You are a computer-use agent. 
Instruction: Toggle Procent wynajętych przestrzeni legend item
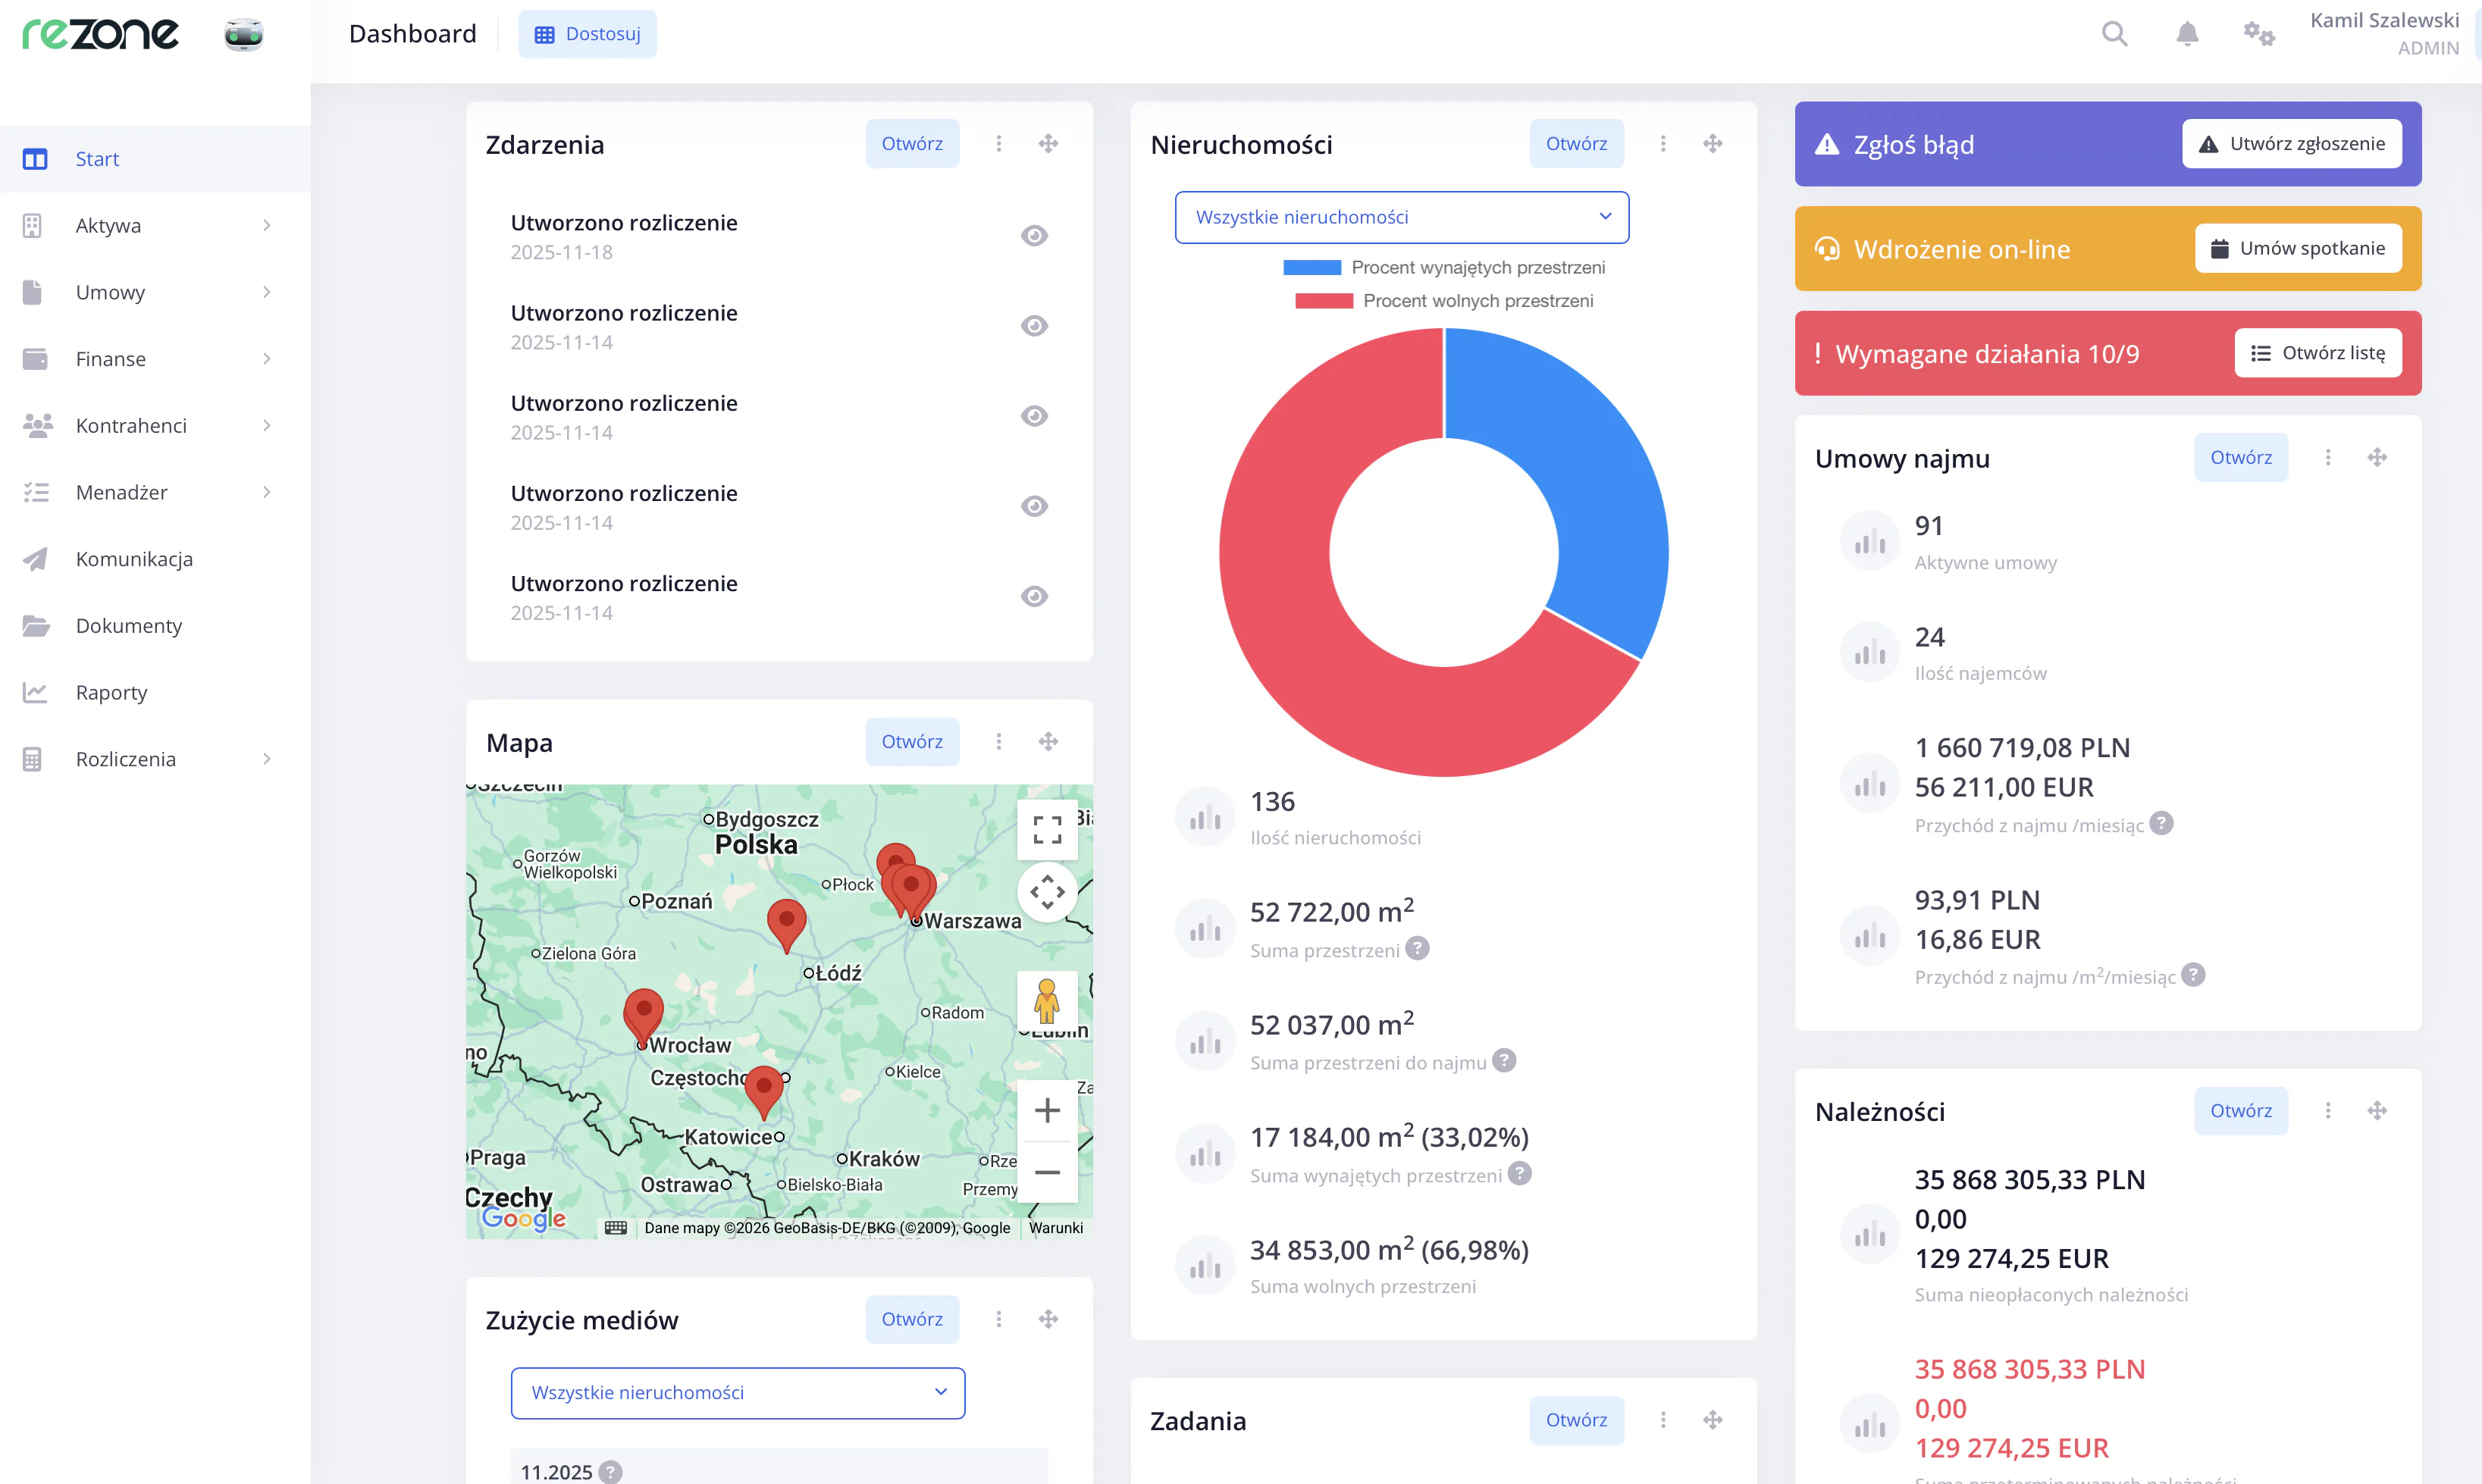[1443, 267]
